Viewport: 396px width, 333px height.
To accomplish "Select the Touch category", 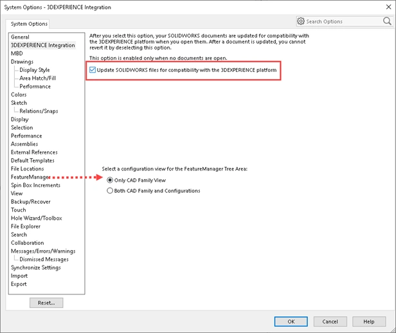I will (18, 210).
